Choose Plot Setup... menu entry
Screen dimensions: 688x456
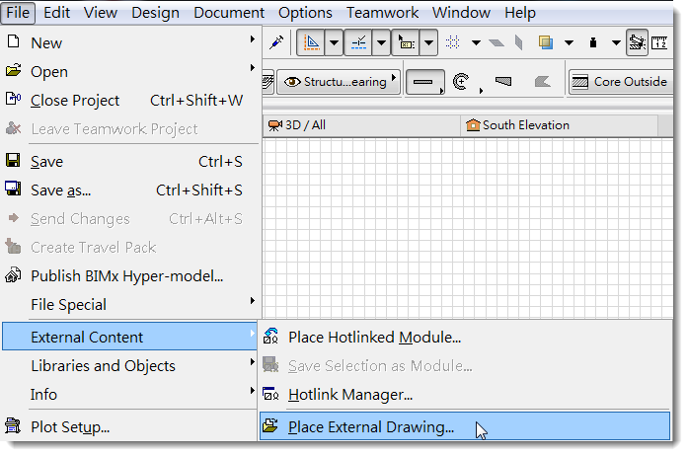tap(130, 426)
